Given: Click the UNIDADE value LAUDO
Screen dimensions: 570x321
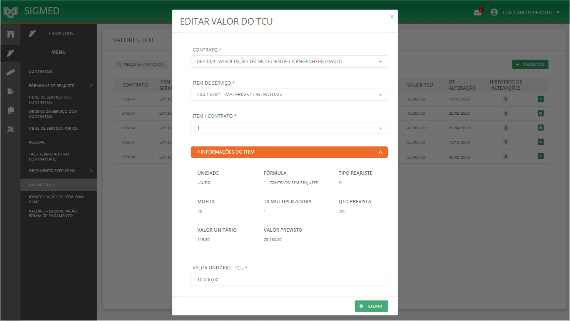Looking at the screenshot, I should point(204,183).
